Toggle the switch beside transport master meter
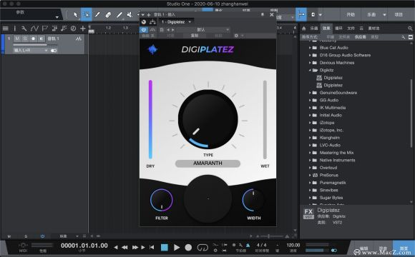Viewport: 415px width, 257px height. 334,250
